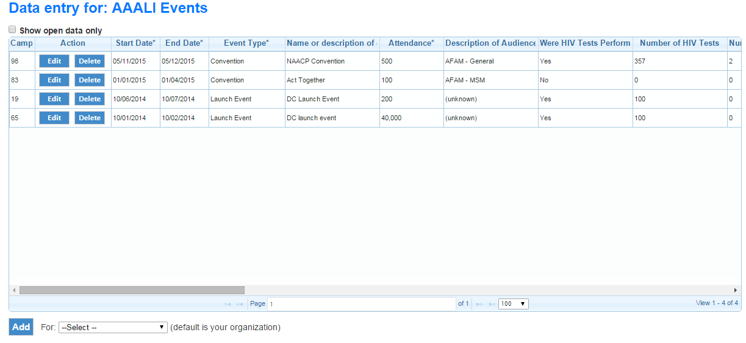The image size is (746, 343).
Task: Sort by Attendance column header
Action: [411, 43]
